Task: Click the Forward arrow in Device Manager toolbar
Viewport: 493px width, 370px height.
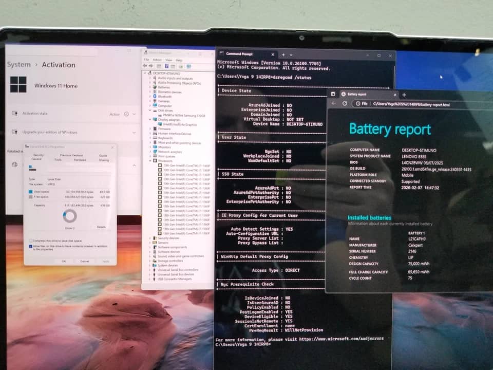Action: [151, 66]
